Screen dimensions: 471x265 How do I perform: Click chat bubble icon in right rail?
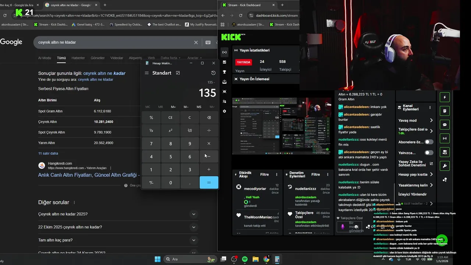click(445, 125)
